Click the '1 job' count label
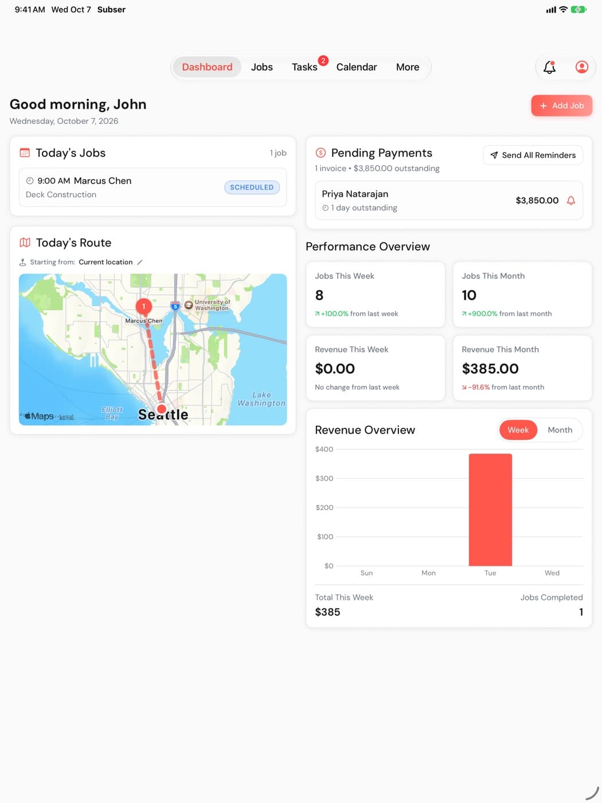This screenshot has width=602, height=803. [278, 153]
